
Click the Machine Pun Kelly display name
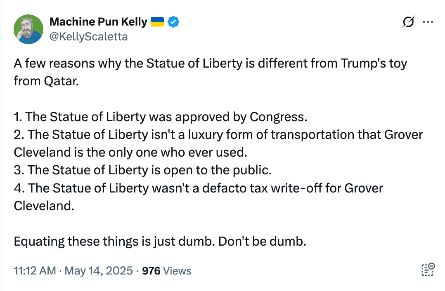pyautogui.click(x=98, y=22)
